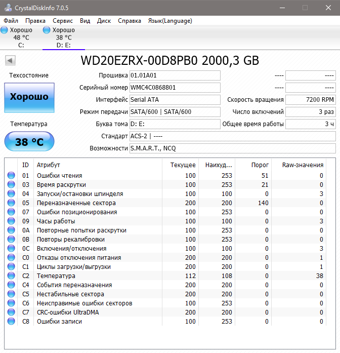Screen dimensions: 340x353
Task: Click the ID column header
Action: coord(25,165)
